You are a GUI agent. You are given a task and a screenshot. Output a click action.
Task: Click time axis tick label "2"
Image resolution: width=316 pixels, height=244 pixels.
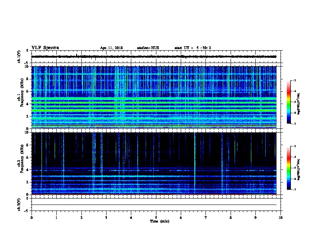(81, 217)
